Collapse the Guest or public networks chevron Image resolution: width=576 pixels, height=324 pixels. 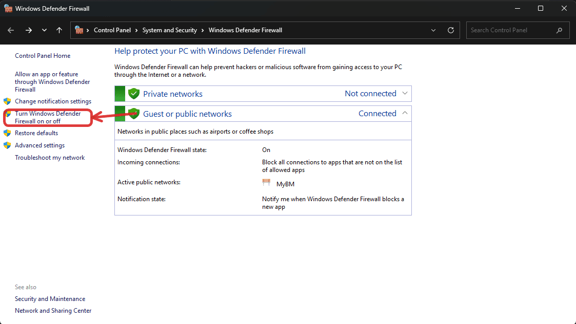tap(405, 113)
